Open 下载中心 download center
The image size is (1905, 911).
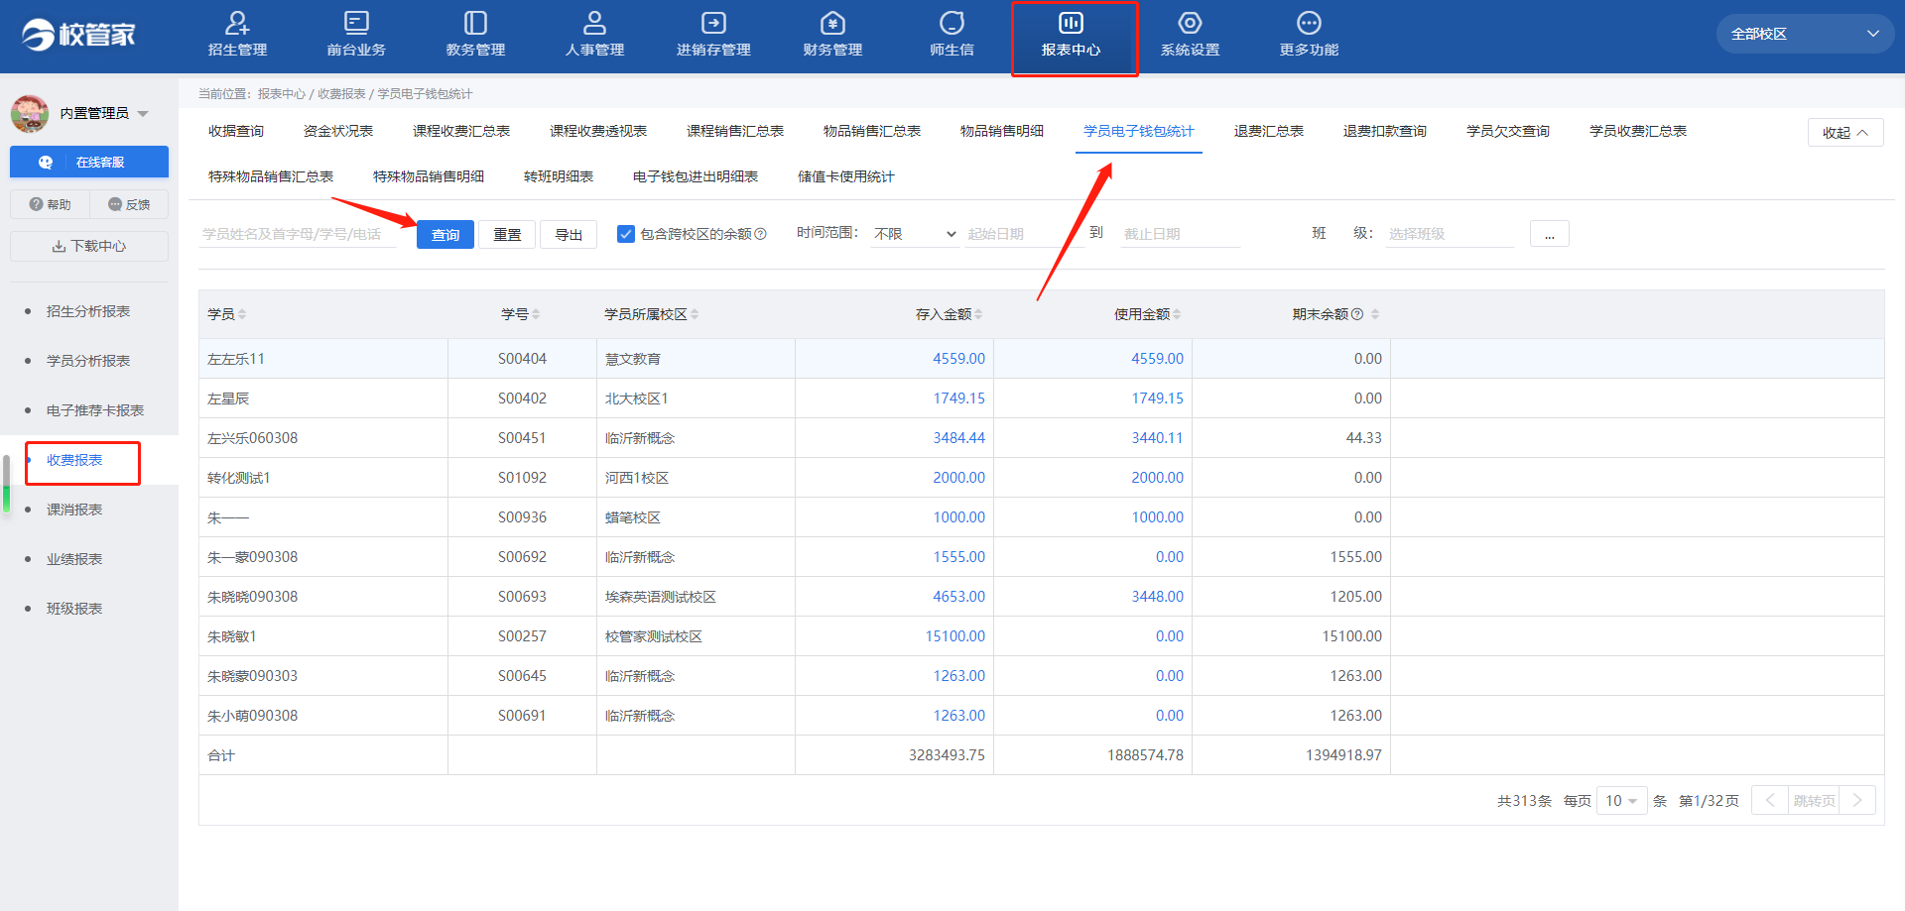tap(89, 246)
